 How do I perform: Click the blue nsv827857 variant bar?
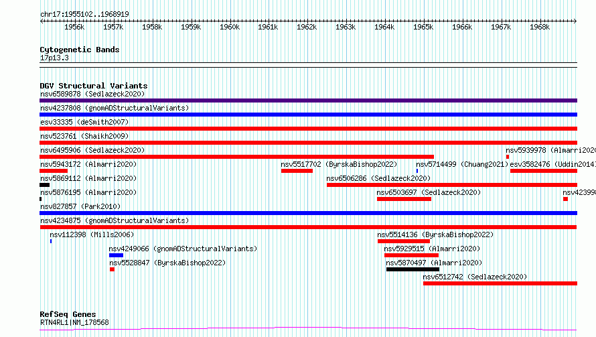tap(308, 213)
